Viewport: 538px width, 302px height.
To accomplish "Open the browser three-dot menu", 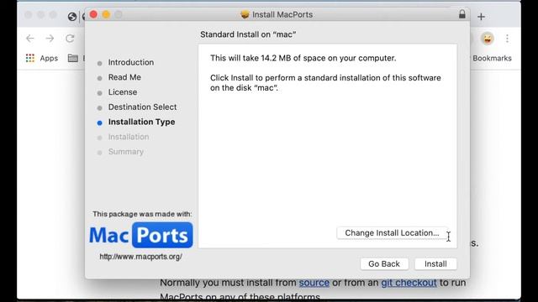I will pos(507,39).
